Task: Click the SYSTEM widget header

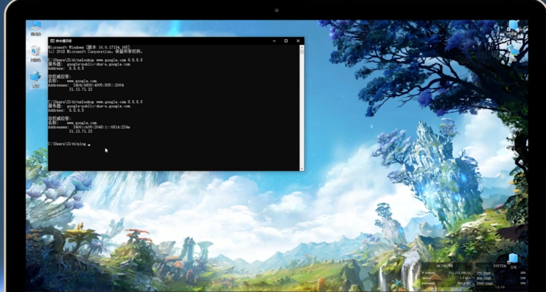Action: tap(500, 266)
